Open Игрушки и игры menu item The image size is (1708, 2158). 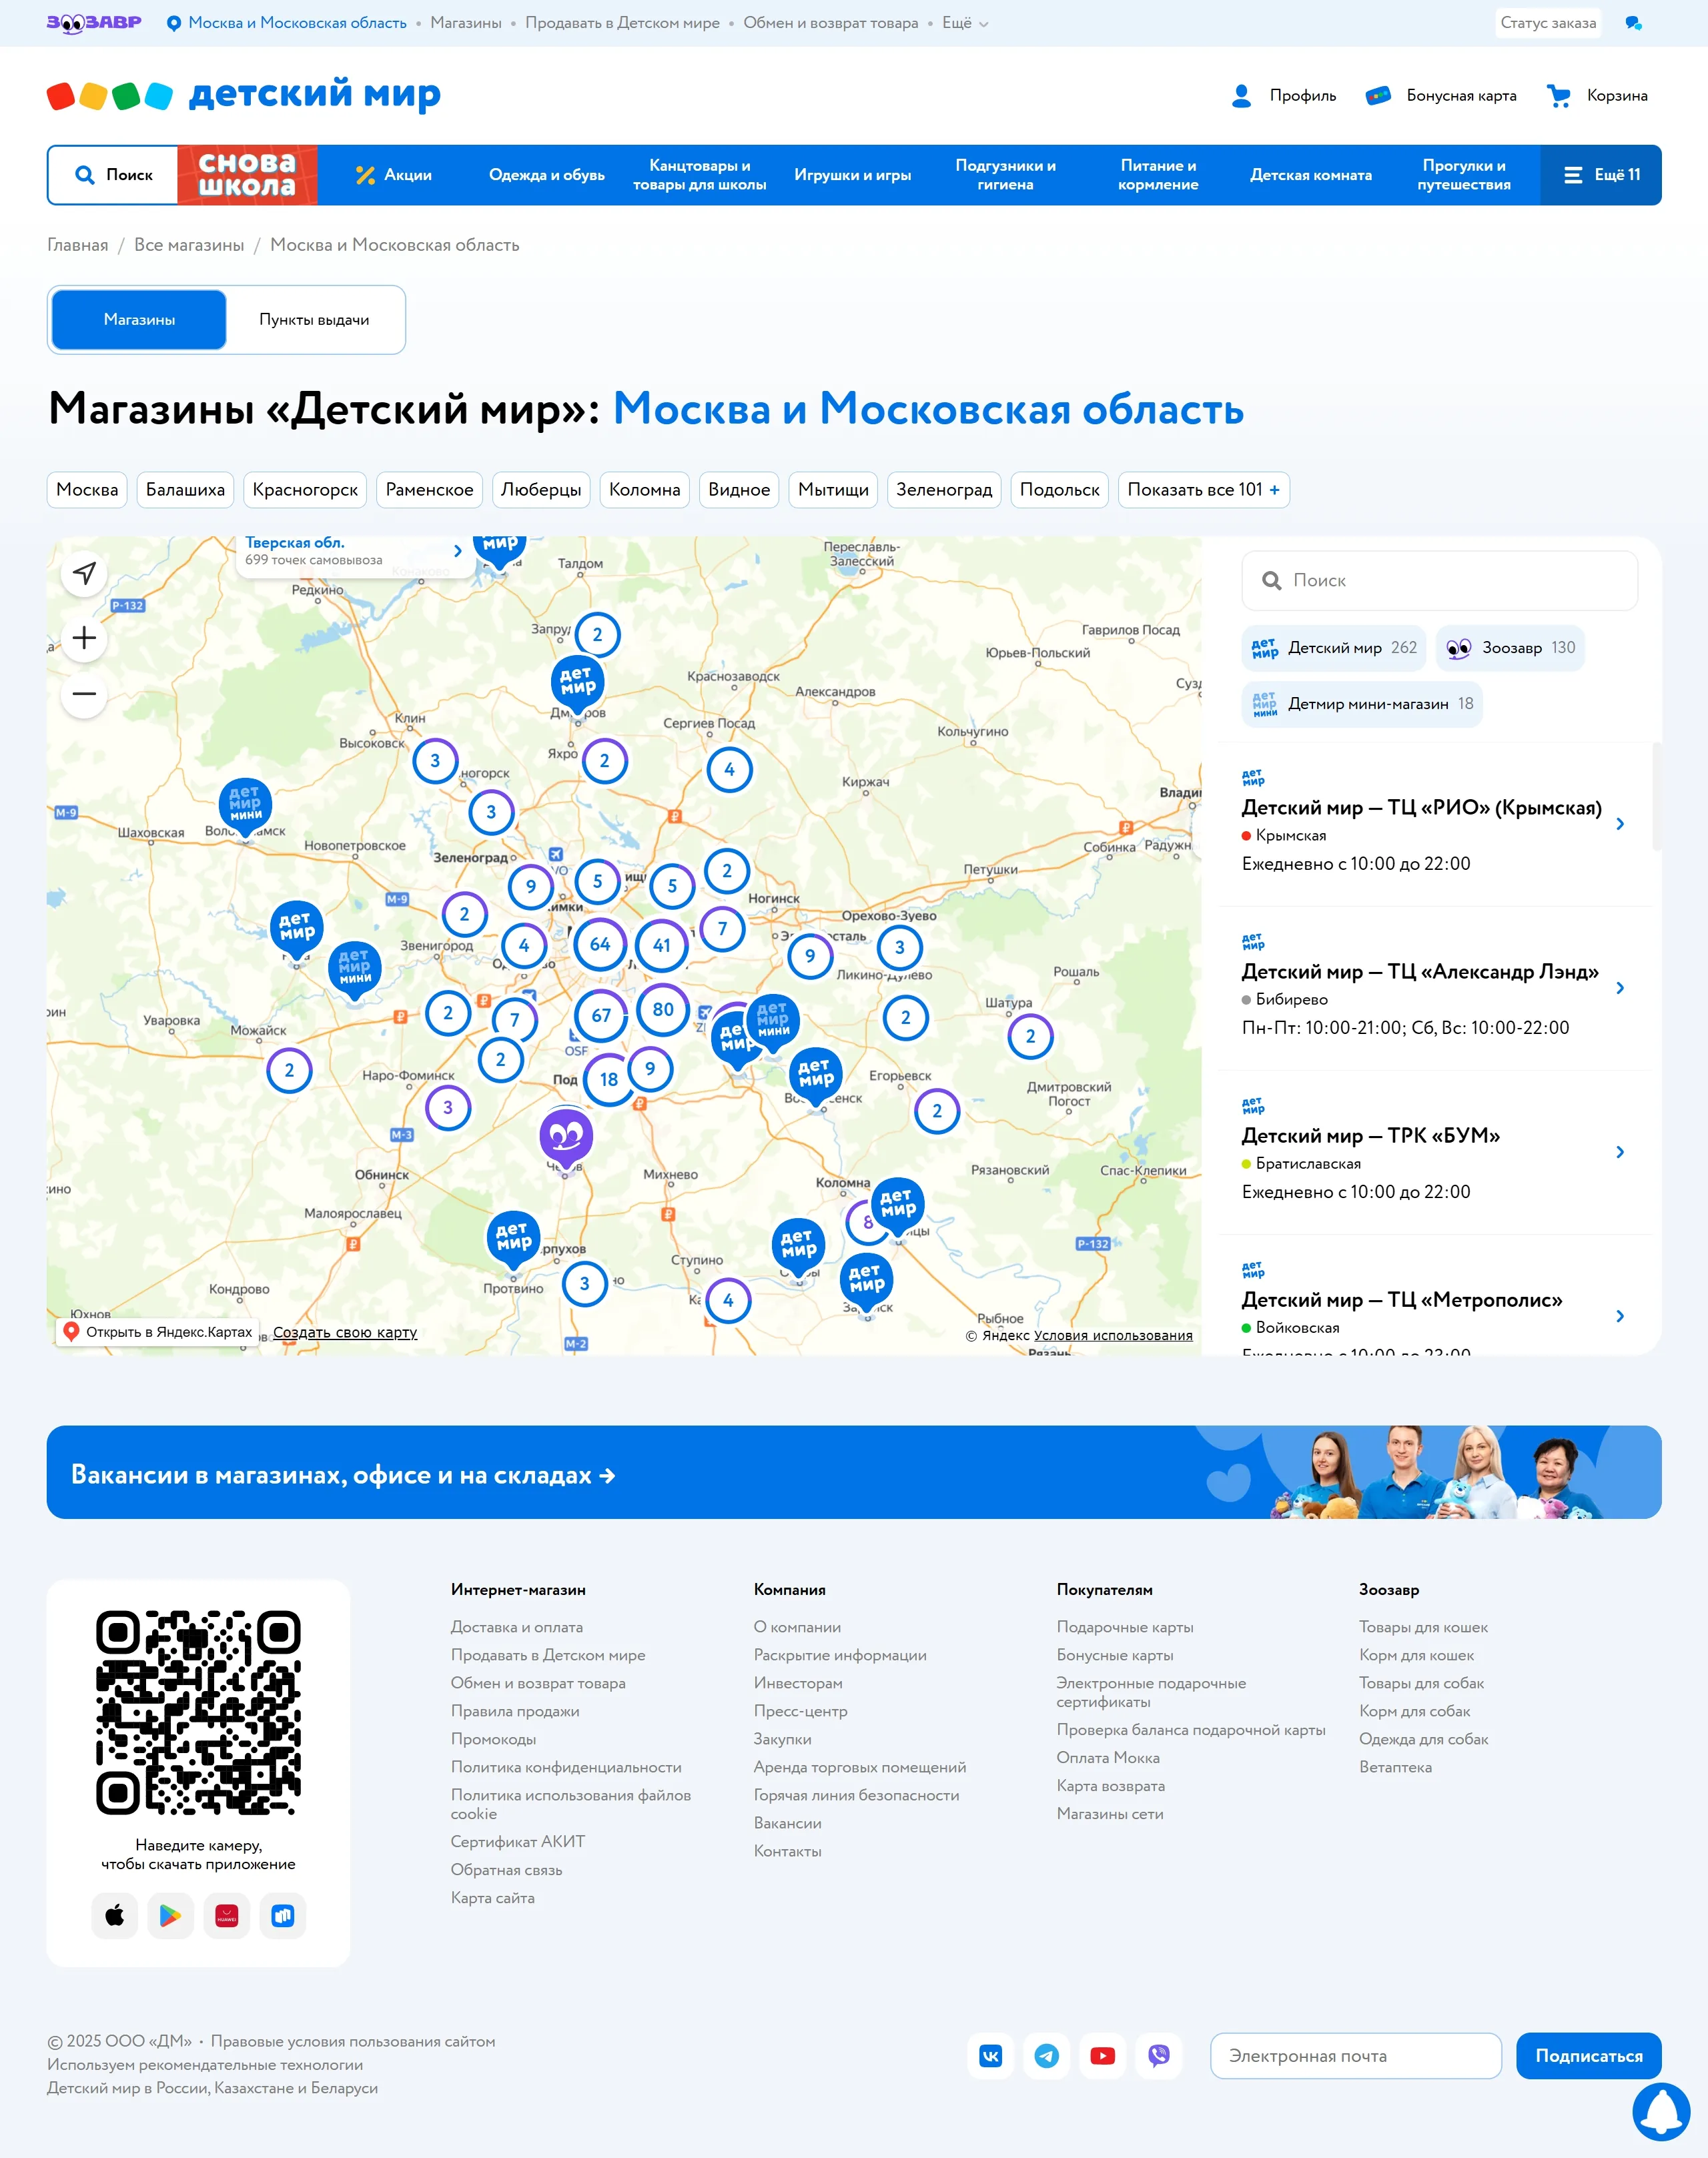coord(852,175)
